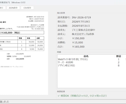Select billing target デモ工業株式会社御中

(84, 30)
